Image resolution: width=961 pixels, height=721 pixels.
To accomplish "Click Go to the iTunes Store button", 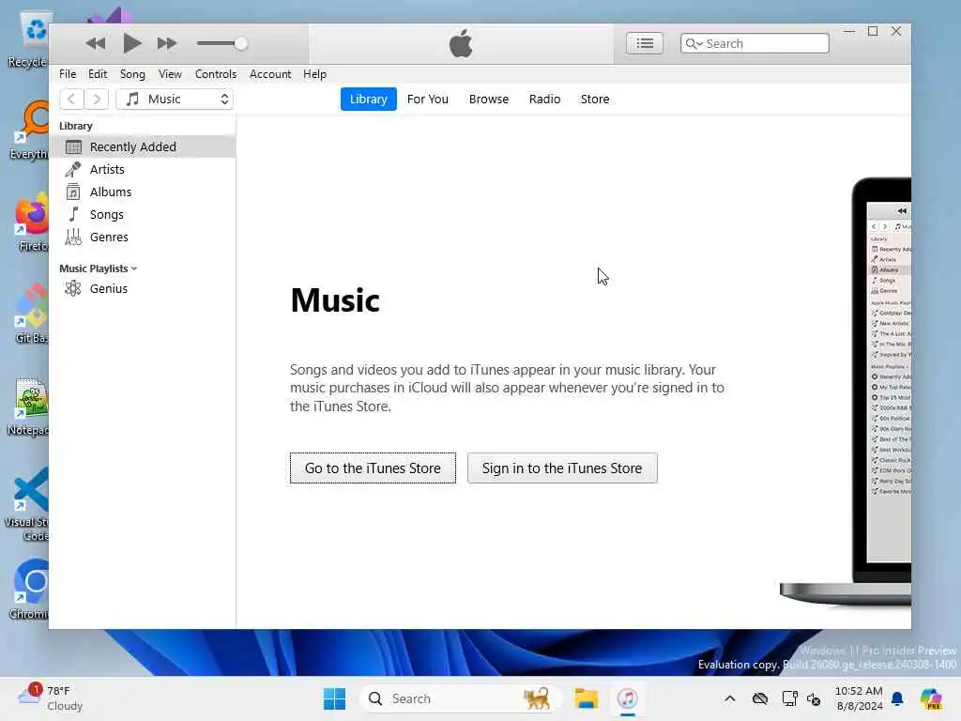I will click(373, 468).
